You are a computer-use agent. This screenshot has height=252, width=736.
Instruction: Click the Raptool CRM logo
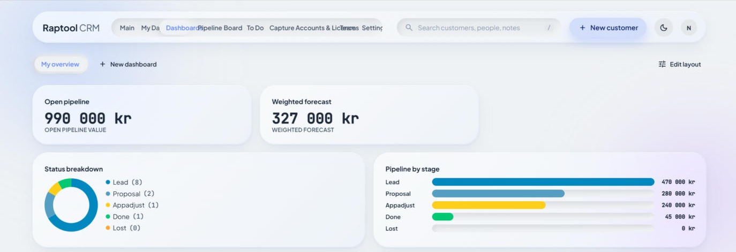[x=71, y=28]
